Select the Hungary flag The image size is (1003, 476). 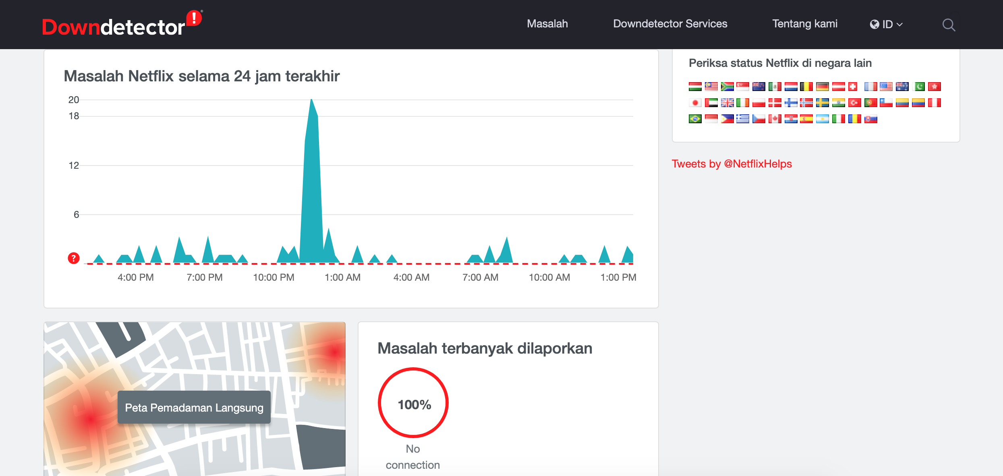(695, 87)
